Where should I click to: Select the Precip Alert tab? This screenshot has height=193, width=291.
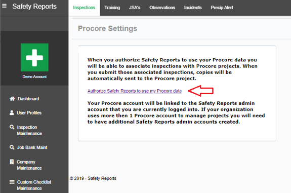click(x=222, y=8)
